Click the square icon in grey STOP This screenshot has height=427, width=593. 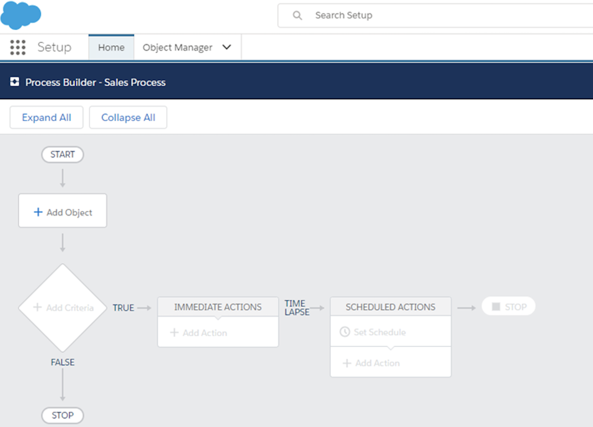tap(496, 307)
